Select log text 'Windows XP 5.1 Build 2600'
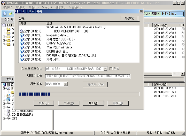 tap(64, 27)
